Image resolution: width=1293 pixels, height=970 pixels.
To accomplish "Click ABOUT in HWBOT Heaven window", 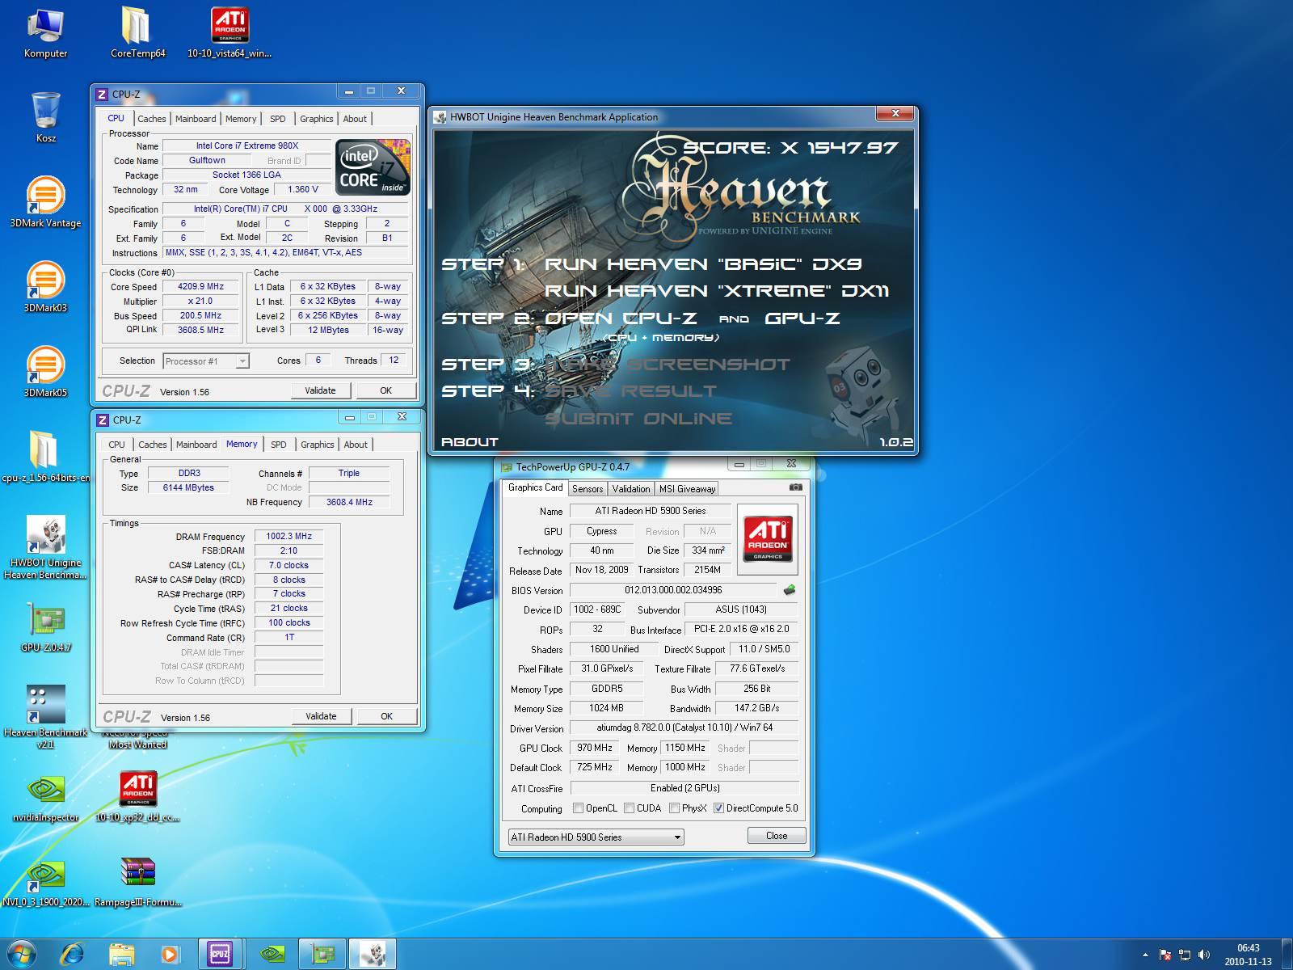I will [x=470, y=441].
